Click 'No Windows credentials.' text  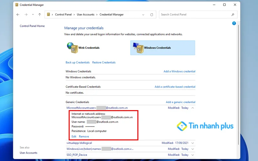pyautogui.click(x=81, y=77)
